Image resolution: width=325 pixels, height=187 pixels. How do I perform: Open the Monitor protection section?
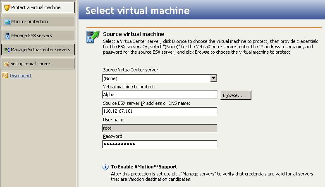pyautogui.click(x=29, y=21)
